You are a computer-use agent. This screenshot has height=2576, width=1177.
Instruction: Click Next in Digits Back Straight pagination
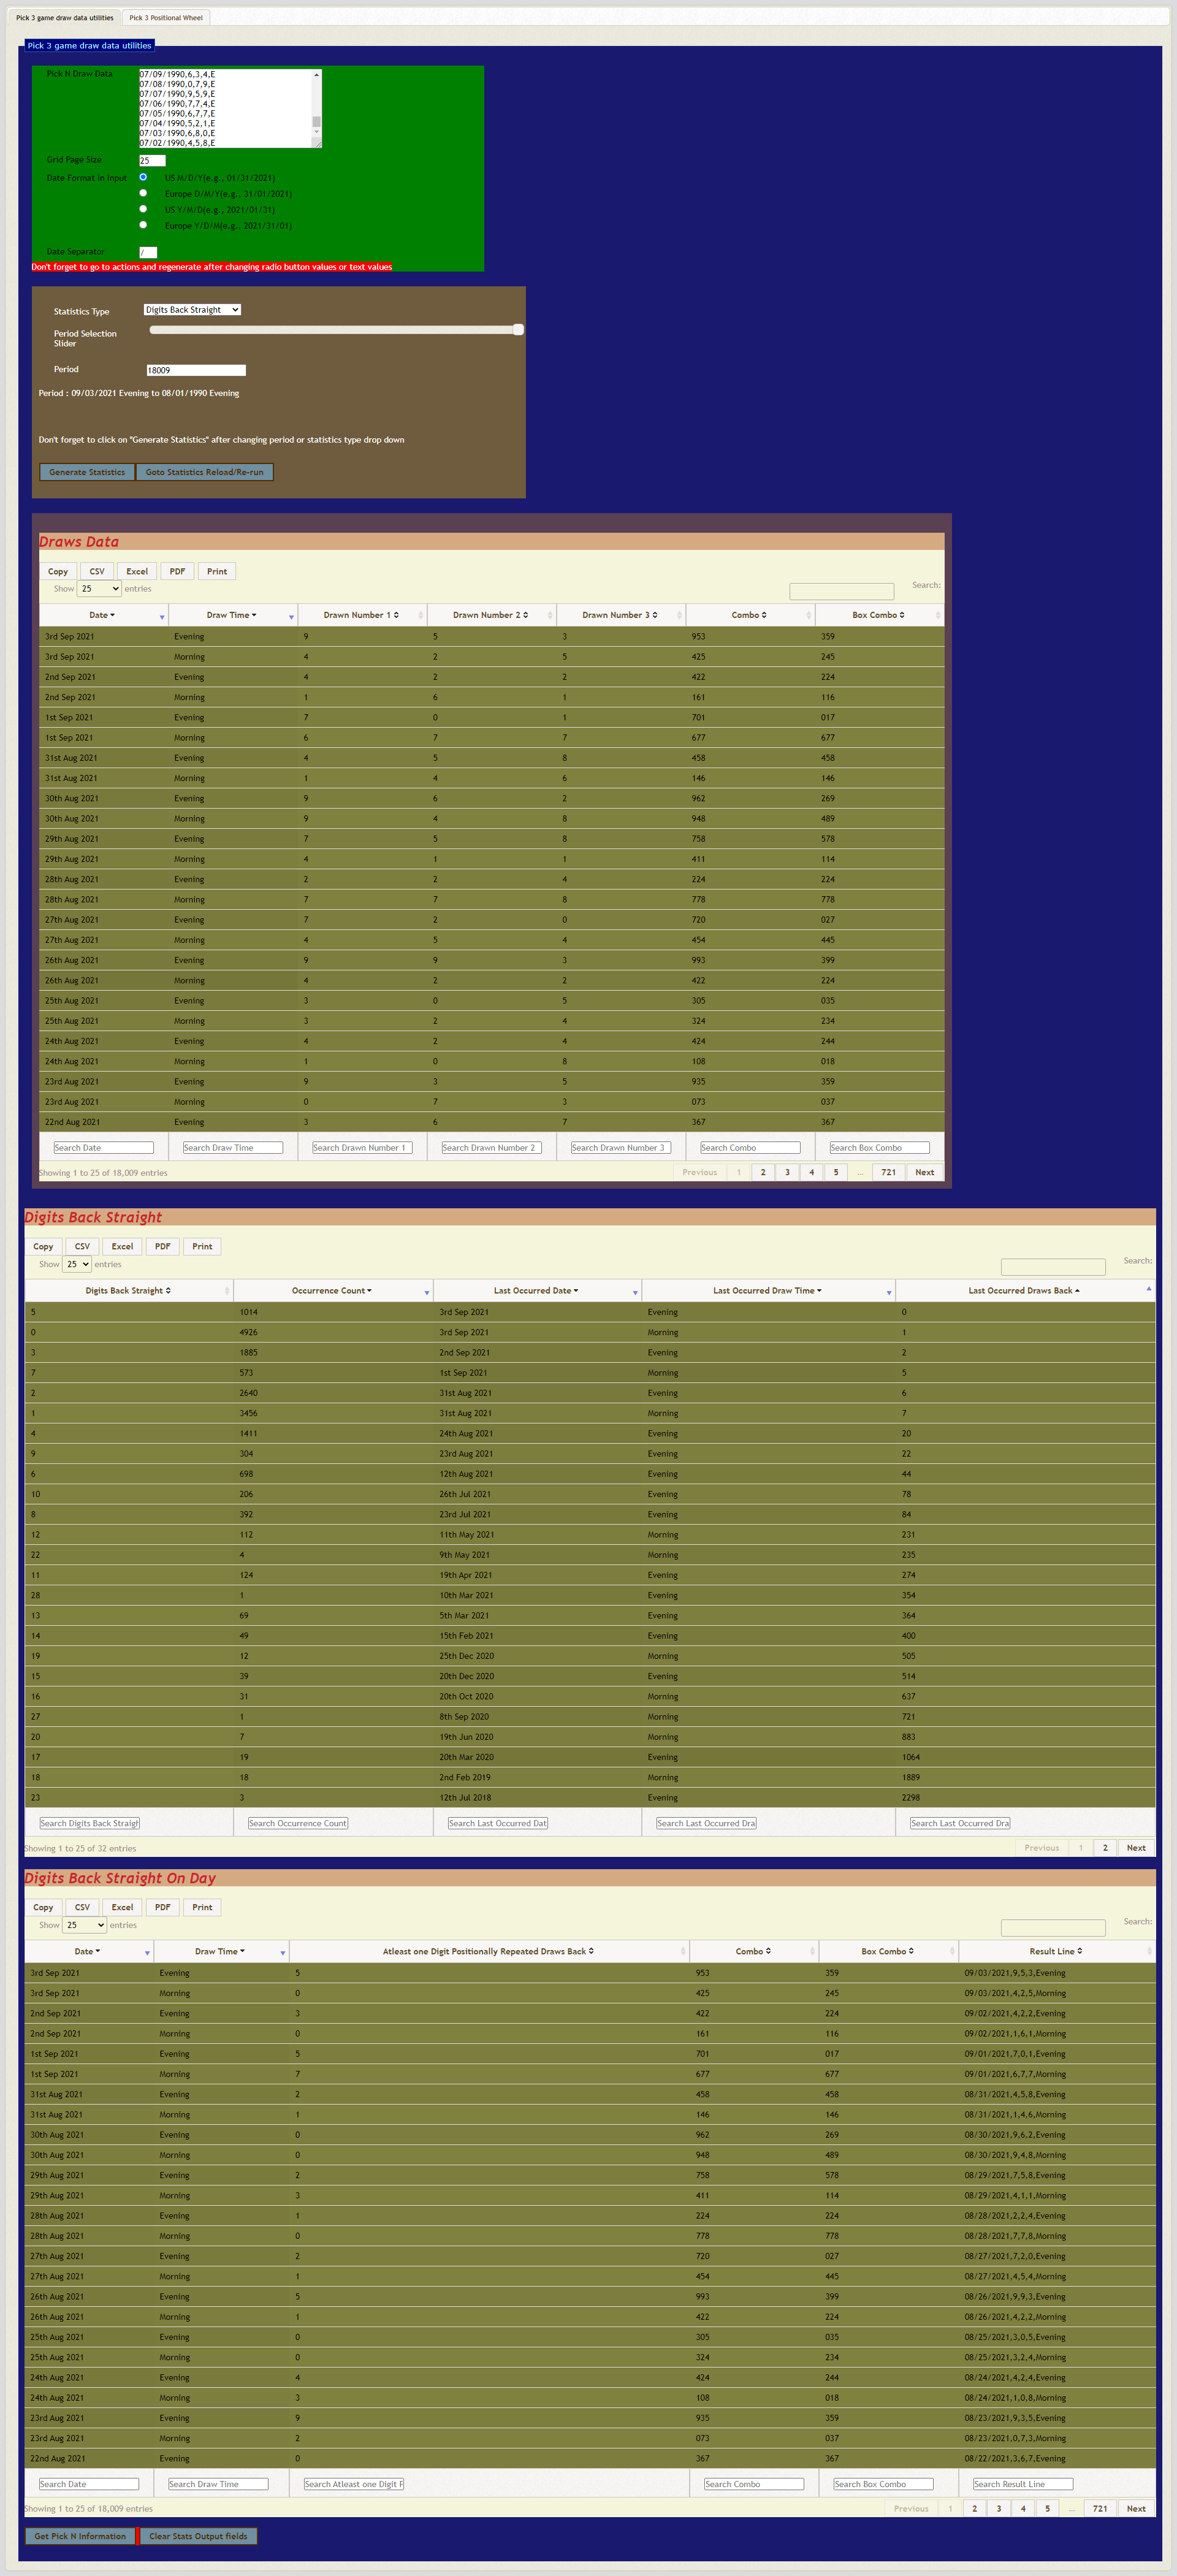coord(1136,1847)
